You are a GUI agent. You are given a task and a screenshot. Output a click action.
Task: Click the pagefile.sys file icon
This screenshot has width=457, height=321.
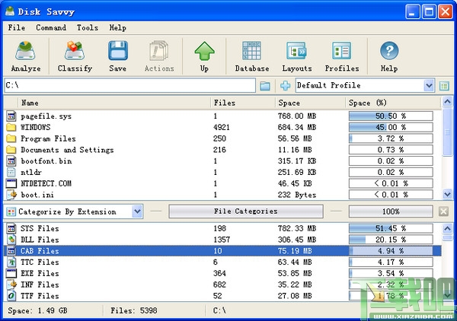(11, 116)
